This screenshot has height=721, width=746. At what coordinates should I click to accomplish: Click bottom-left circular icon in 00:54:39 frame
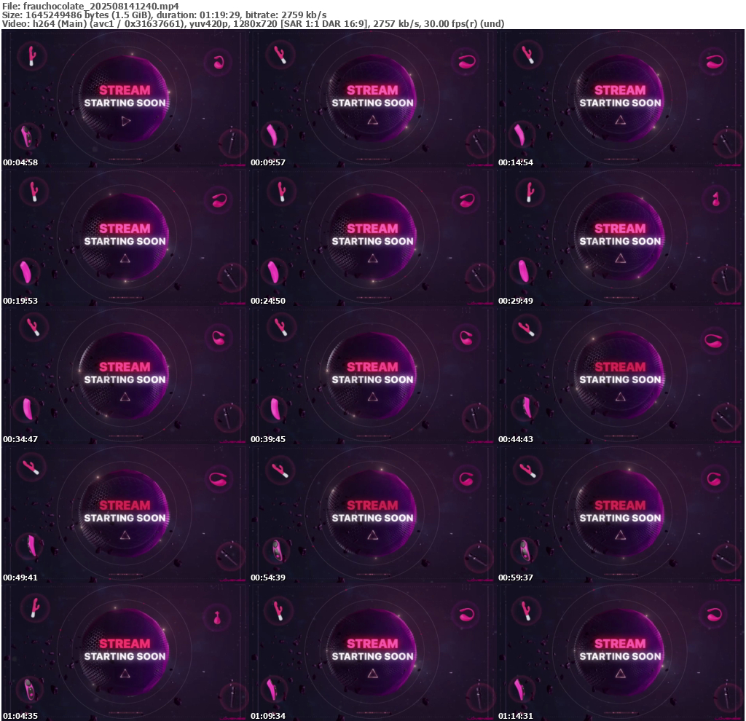coord(277,550)
